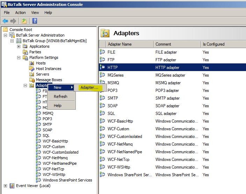Screen dimensions: 246x194
Task: Select WCF-NetTcp in the adapter list
Action: point(118,159)
